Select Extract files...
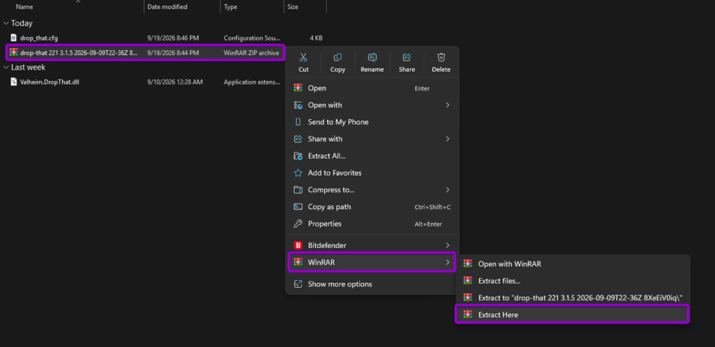 573,281
